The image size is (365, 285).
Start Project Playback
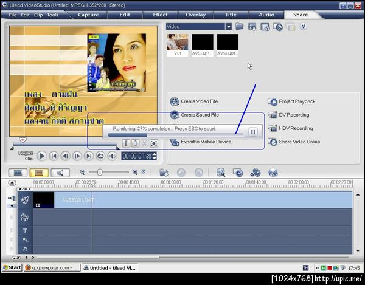(291, 101)
